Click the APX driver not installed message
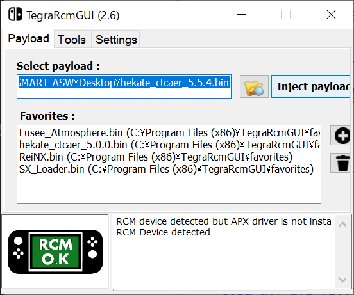Screen dimensions: 354x295 pos(224,221)
